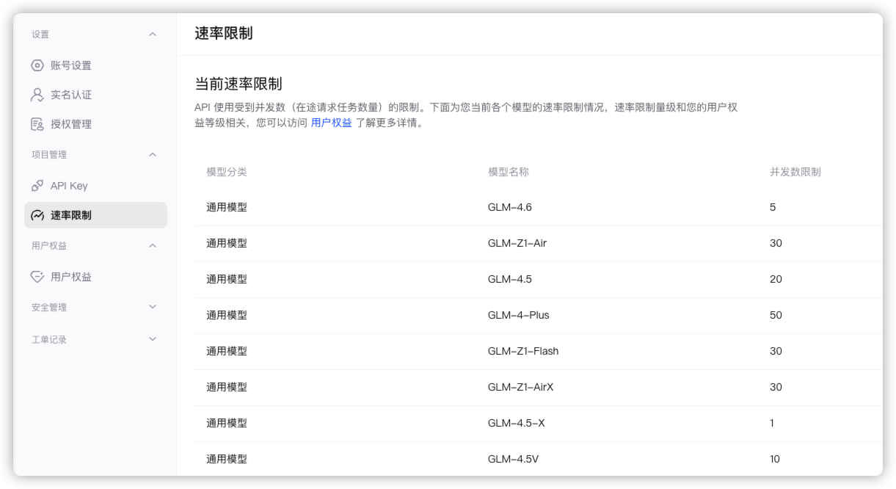Click the 授权管理 document icon
The image size is (896, 489).
point(37,124)
